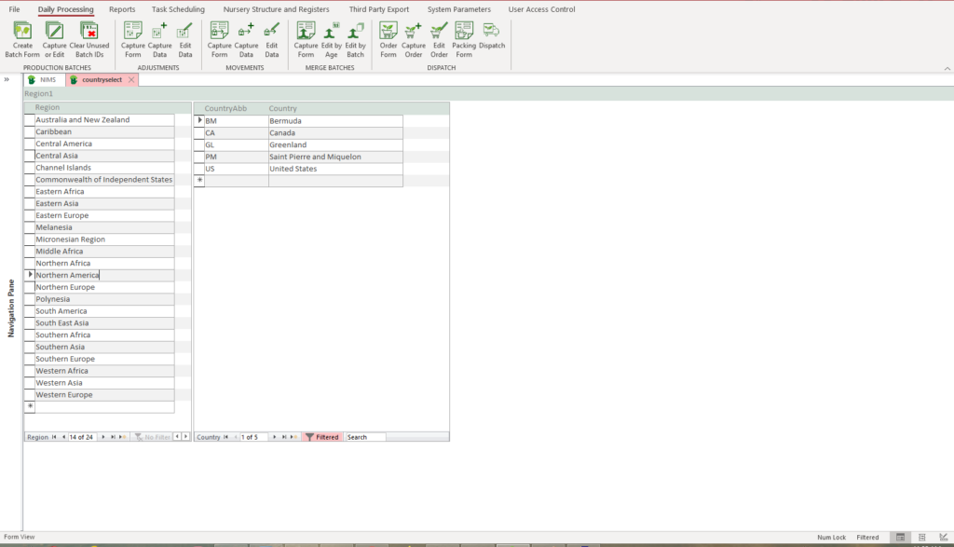954x547 pixels.
Task: Open Edit by Age in Merge Batches
Action: pyautogui.click(x=331, y=32)
